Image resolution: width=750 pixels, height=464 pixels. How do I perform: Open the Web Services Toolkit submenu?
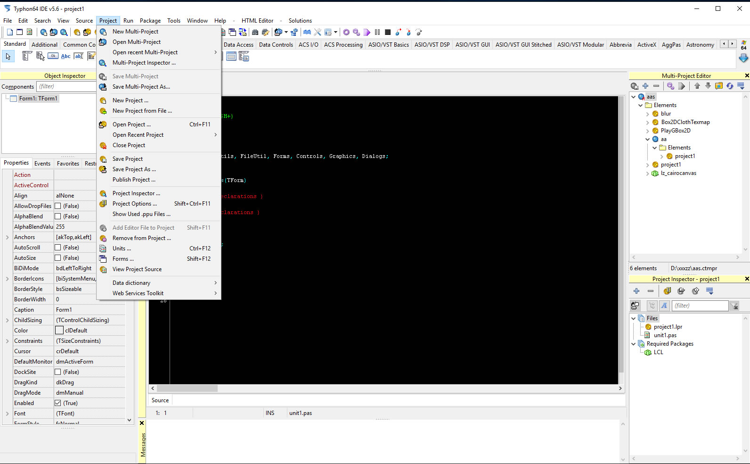(x=159, y=293)
